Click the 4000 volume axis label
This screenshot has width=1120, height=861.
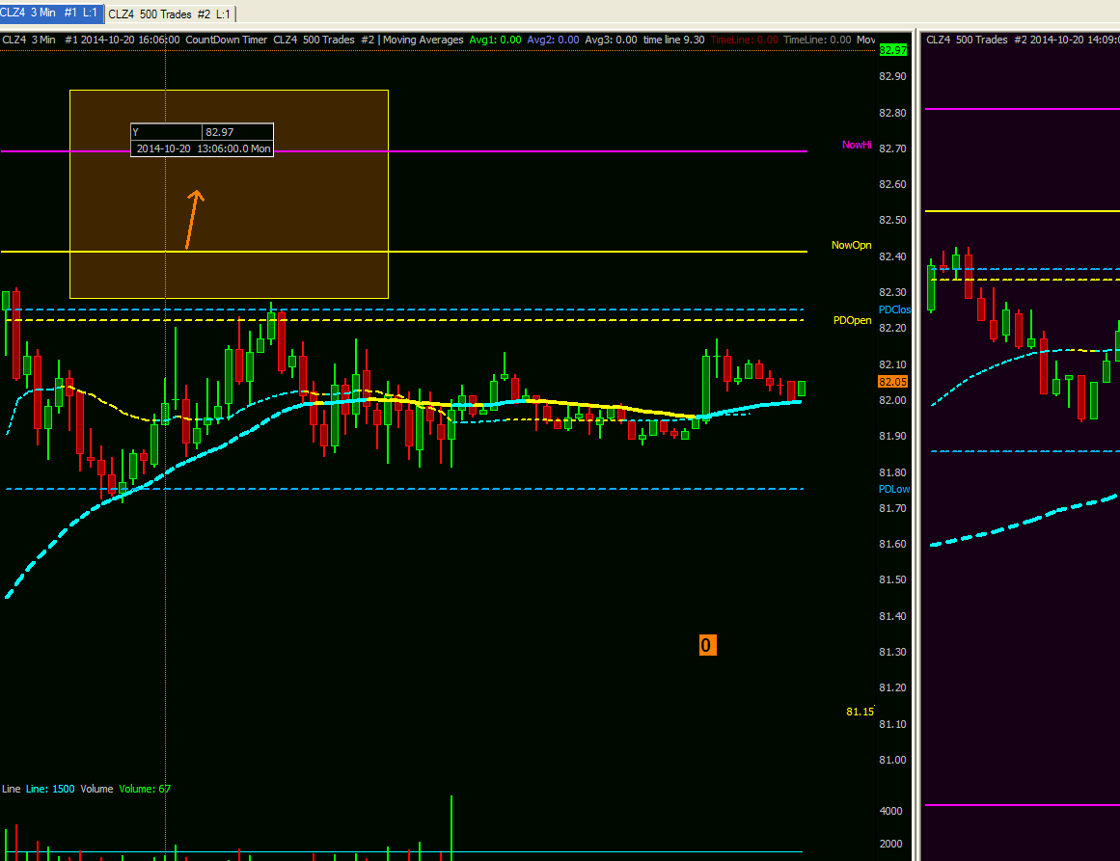coord(890,811)
